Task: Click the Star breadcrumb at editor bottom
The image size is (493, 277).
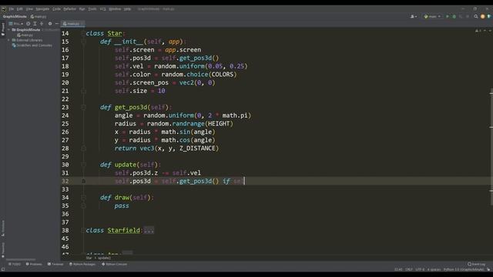Action: tap(89, 258)
